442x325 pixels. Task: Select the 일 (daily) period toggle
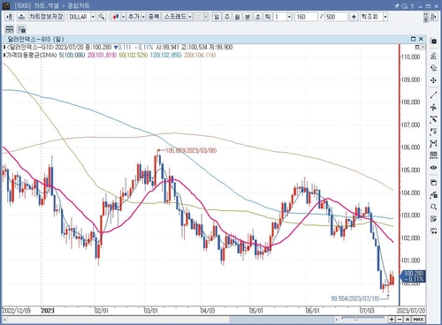[x=217, y=17]
